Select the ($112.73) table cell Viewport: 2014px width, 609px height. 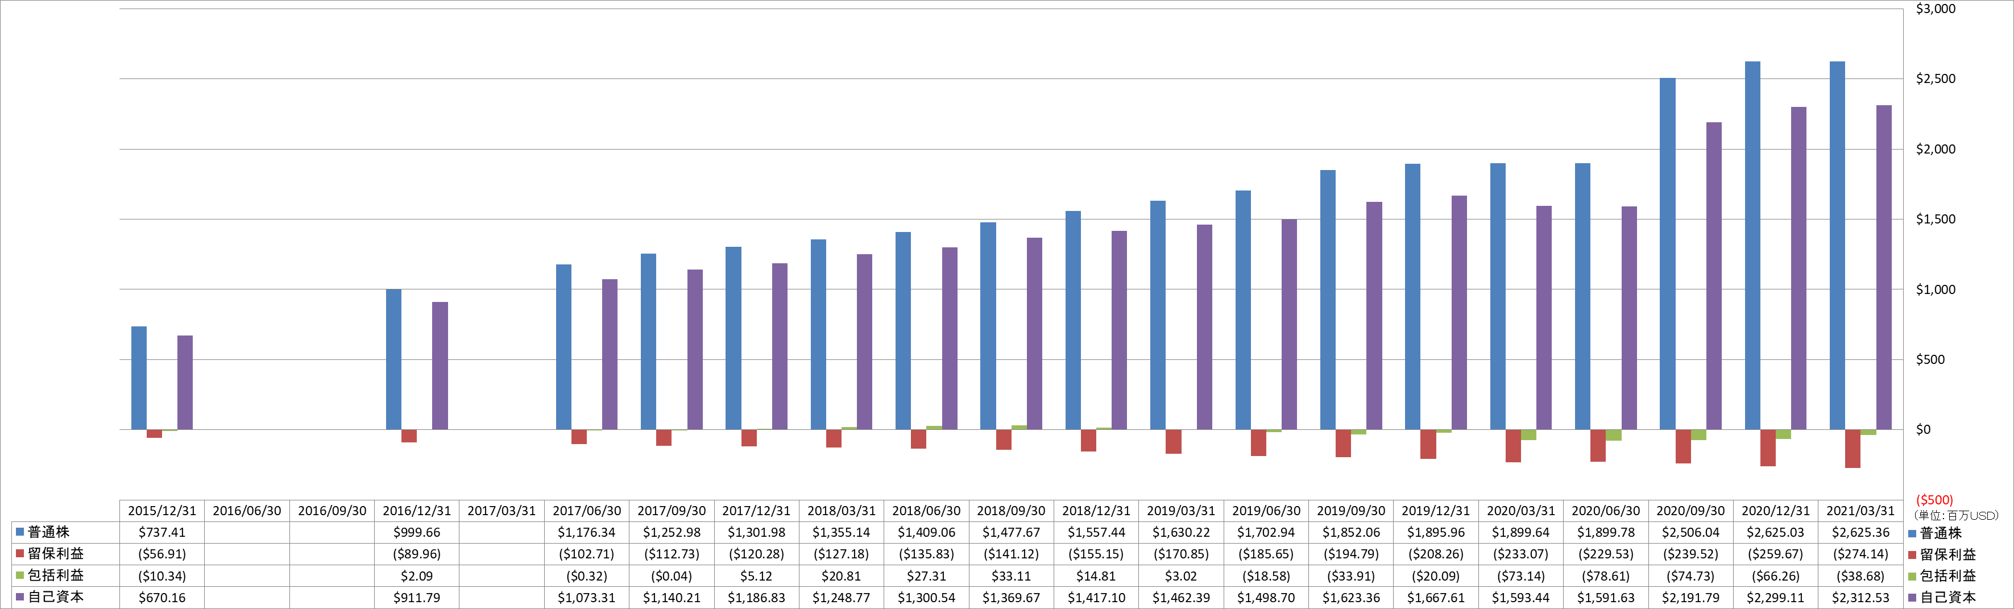click(672, 553)
